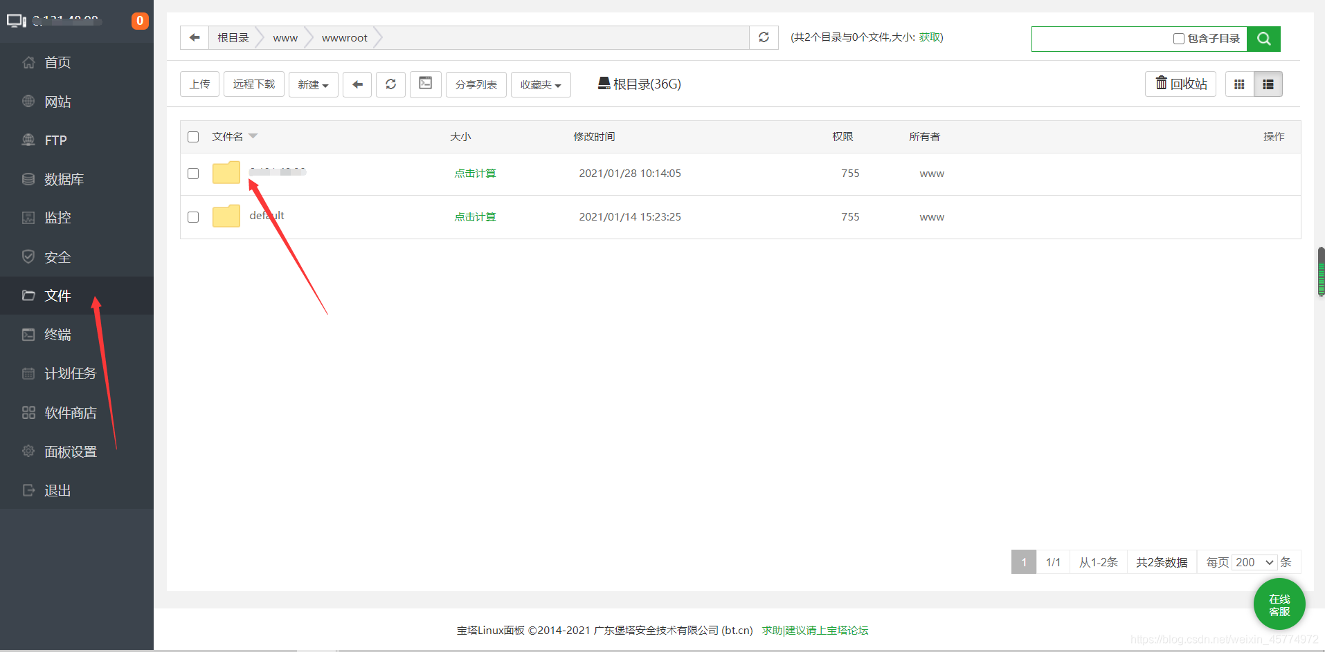Viewport: 1325px width, 652px height.
Task: Click the green search magnifier button
Action: 1263,39
